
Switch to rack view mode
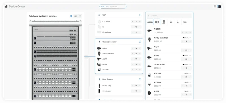click(71, 16)
